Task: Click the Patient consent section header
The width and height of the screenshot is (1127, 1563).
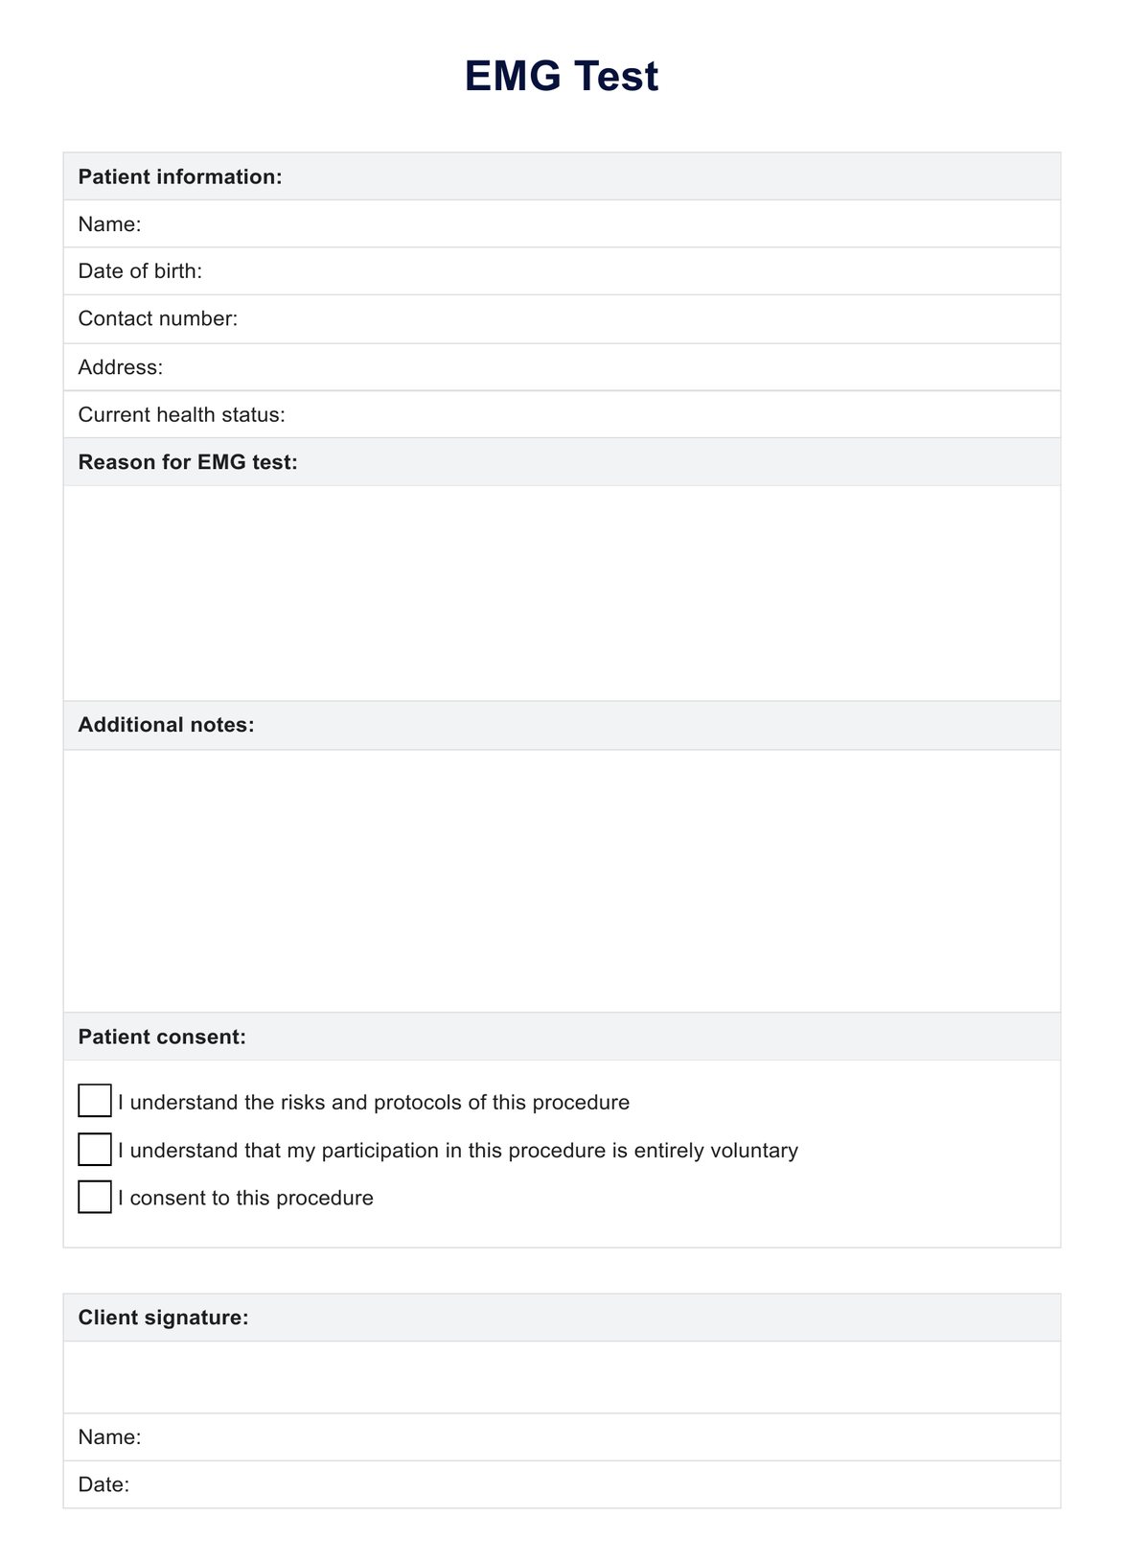Action: click(162, 1037)
